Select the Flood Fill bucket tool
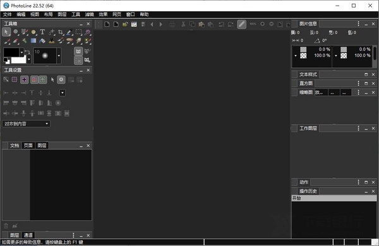The width and height of the screenshot is (379, 246). pyautogui.click(x=42, y=41)
